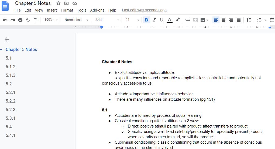Open the File menu
Screen dimensions: 275x149
[x=18, y=10]
